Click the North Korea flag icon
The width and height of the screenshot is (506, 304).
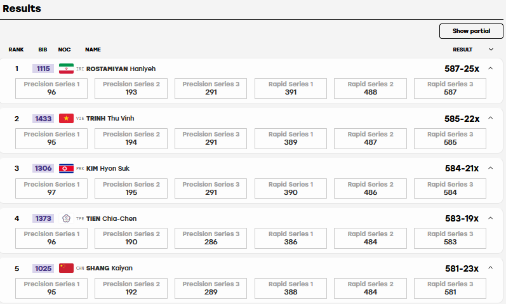point(66,168)
